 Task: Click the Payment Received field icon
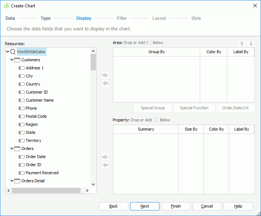[22, 173]
